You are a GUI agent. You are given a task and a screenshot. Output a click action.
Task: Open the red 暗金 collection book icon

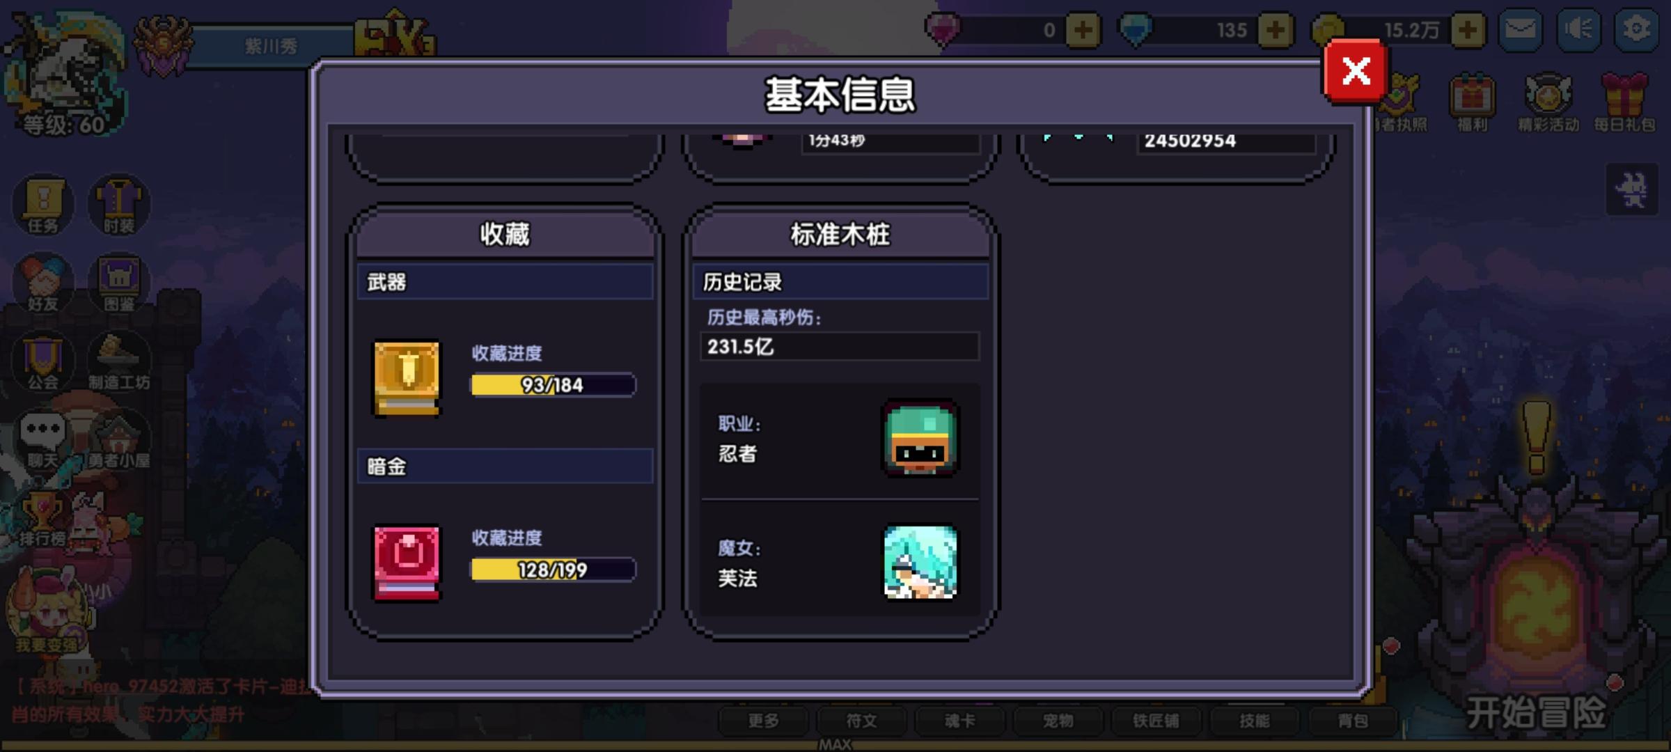coord(407,563)
